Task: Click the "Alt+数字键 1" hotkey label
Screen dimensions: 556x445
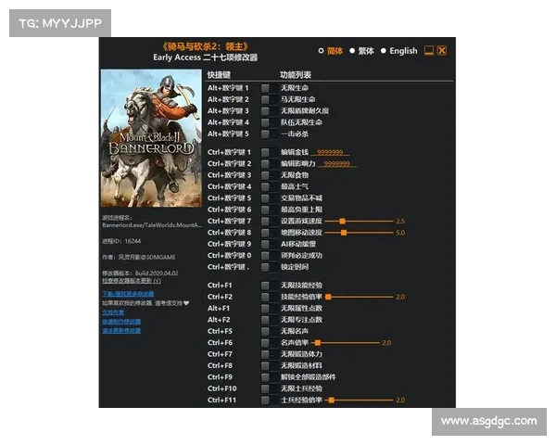Action: tap(228, 88)
